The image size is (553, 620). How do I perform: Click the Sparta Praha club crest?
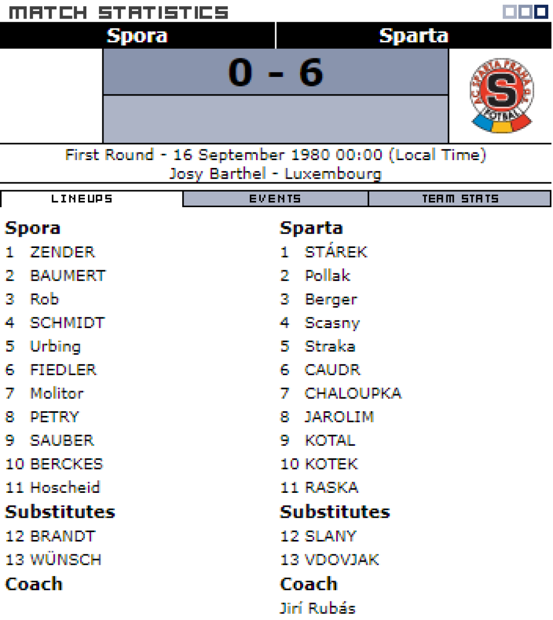pos(501,96)
